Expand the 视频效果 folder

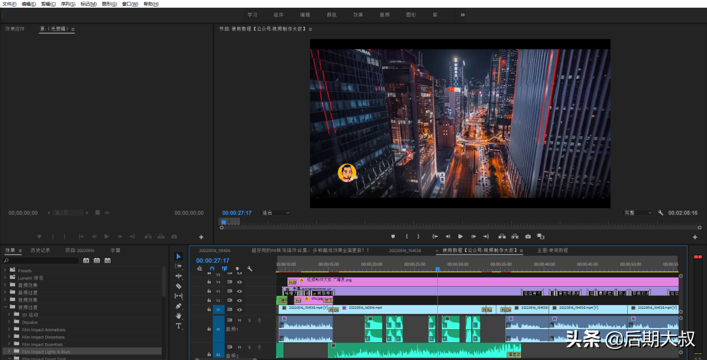pos(5,300)
